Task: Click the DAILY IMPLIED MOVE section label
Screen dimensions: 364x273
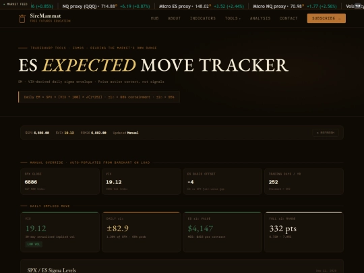Action: click(50, 206)
